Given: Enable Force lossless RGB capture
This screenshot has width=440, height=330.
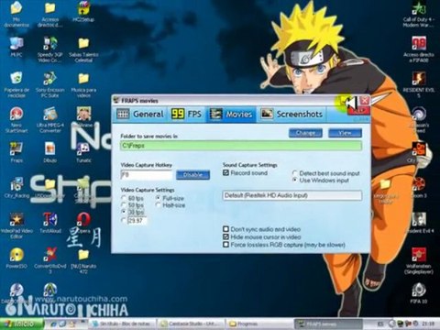Looking at the screenshot, I should point(225,245).
